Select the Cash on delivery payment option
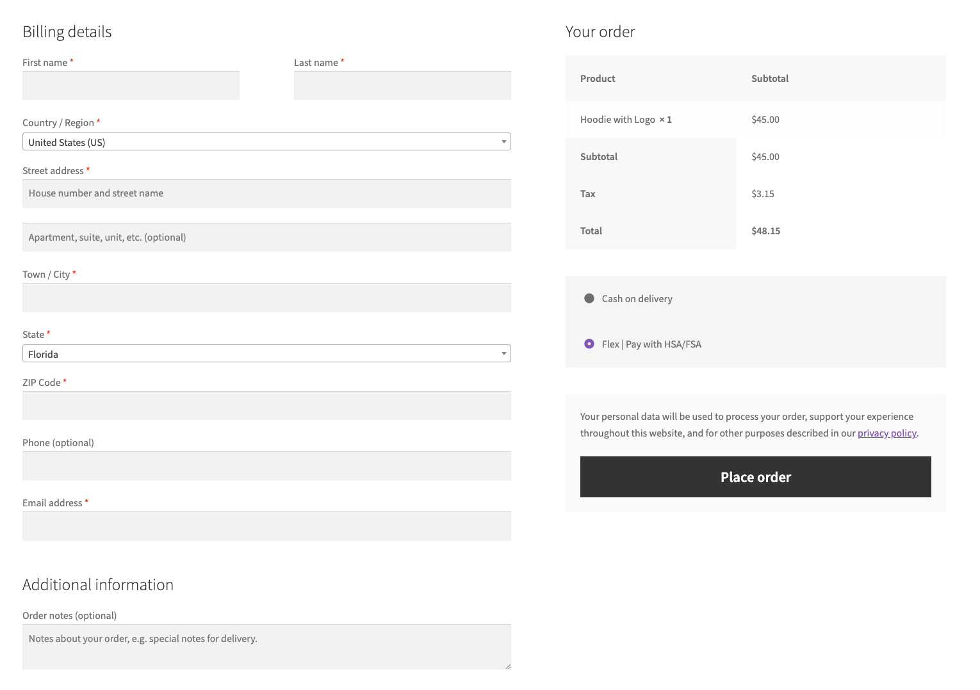Viewport: 980px width, 690px height. click(589, 298)
